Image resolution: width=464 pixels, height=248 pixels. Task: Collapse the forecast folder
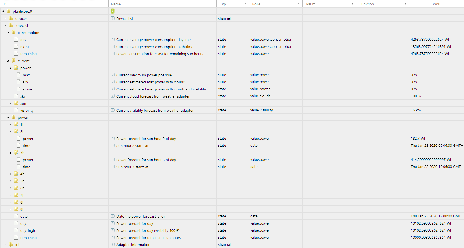pos(5,25)
